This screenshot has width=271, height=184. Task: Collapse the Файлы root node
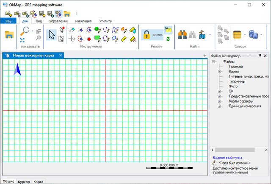(x=214, y=61)
